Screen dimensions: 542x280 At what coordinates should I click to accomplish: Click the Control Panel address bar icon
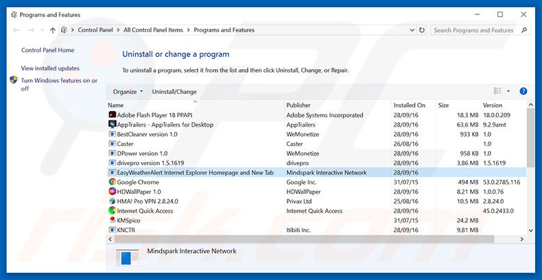(64, 30)
